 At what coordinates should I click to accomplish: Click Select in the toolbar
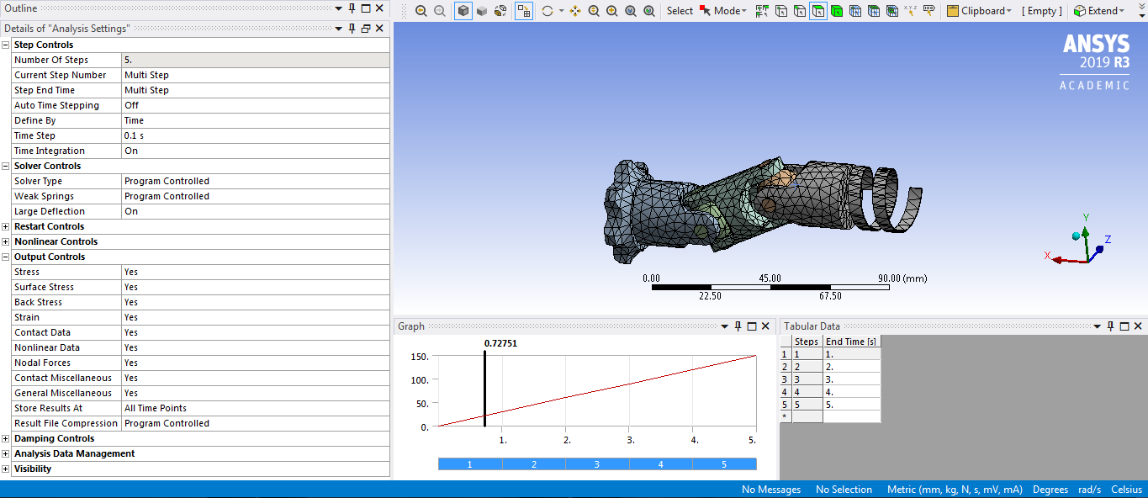(680, 11)
